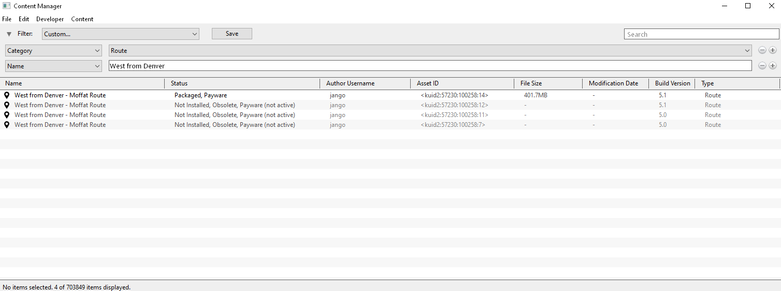The image size is (781, 291).
Task: Save the current custom filter
Action: click(x=232, y=34)
